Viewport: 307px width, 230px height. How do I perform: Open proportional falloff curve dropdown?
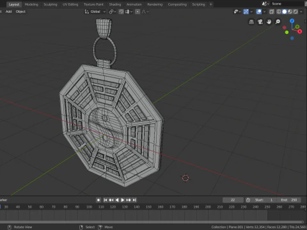coord(145,11)
